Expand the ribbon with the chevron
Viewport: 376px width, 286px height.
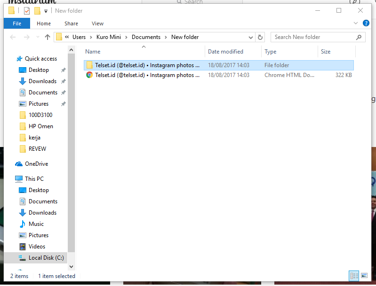(356, 23)
